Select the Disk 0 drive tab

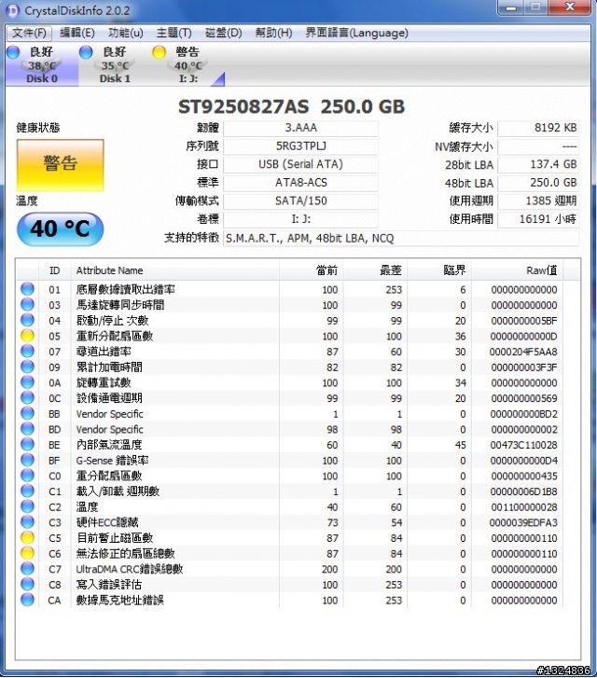tap(42, 65)
